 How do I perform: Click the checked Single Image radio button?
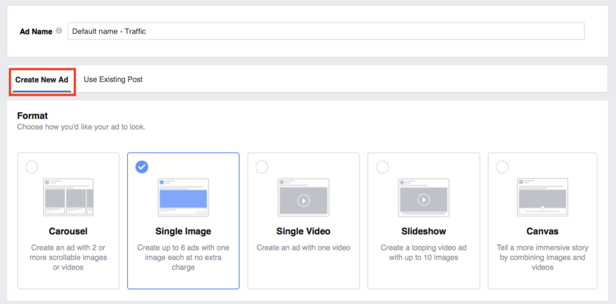142,167
